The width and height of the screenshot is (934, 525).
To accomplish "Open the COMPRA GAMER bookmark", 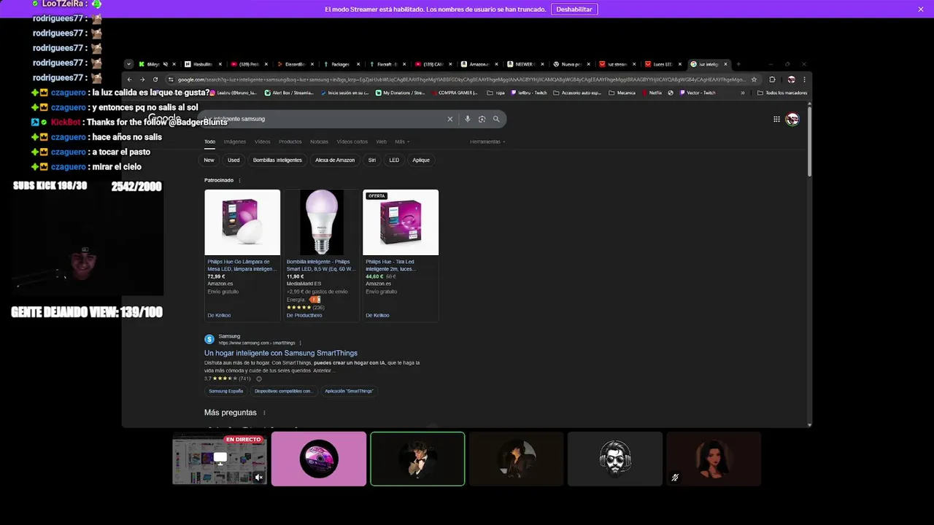I will [x=454, y=93].
